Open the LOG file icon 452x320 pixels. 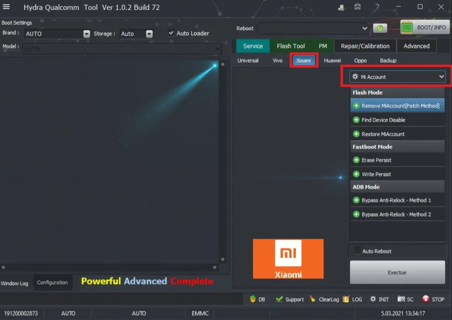(346, 299)
